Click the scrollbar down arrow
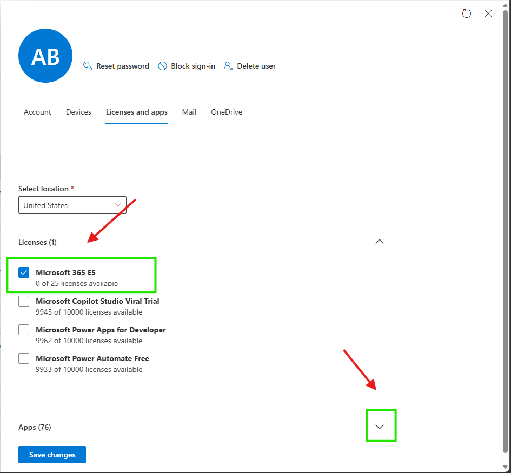511x473 pixels. [505, 468]
